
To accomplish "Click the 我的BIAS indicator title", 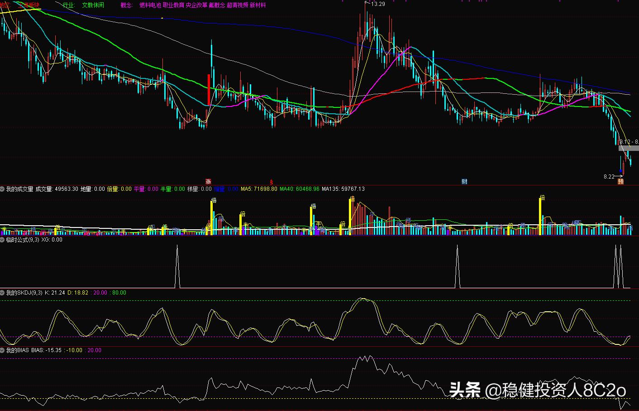I will coord(18,350).
